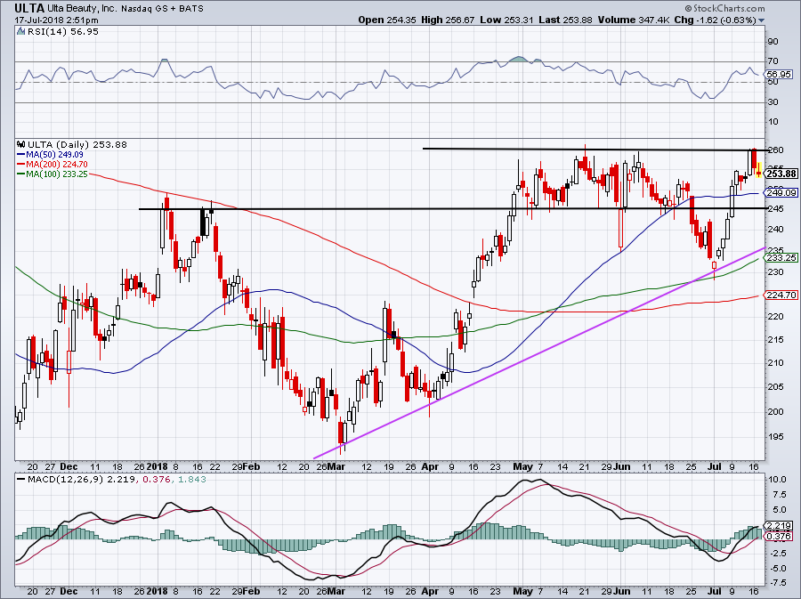This screenshot has height=599, width=801.
Task: Click the 245 price level label
Action: tap(775, 209)
